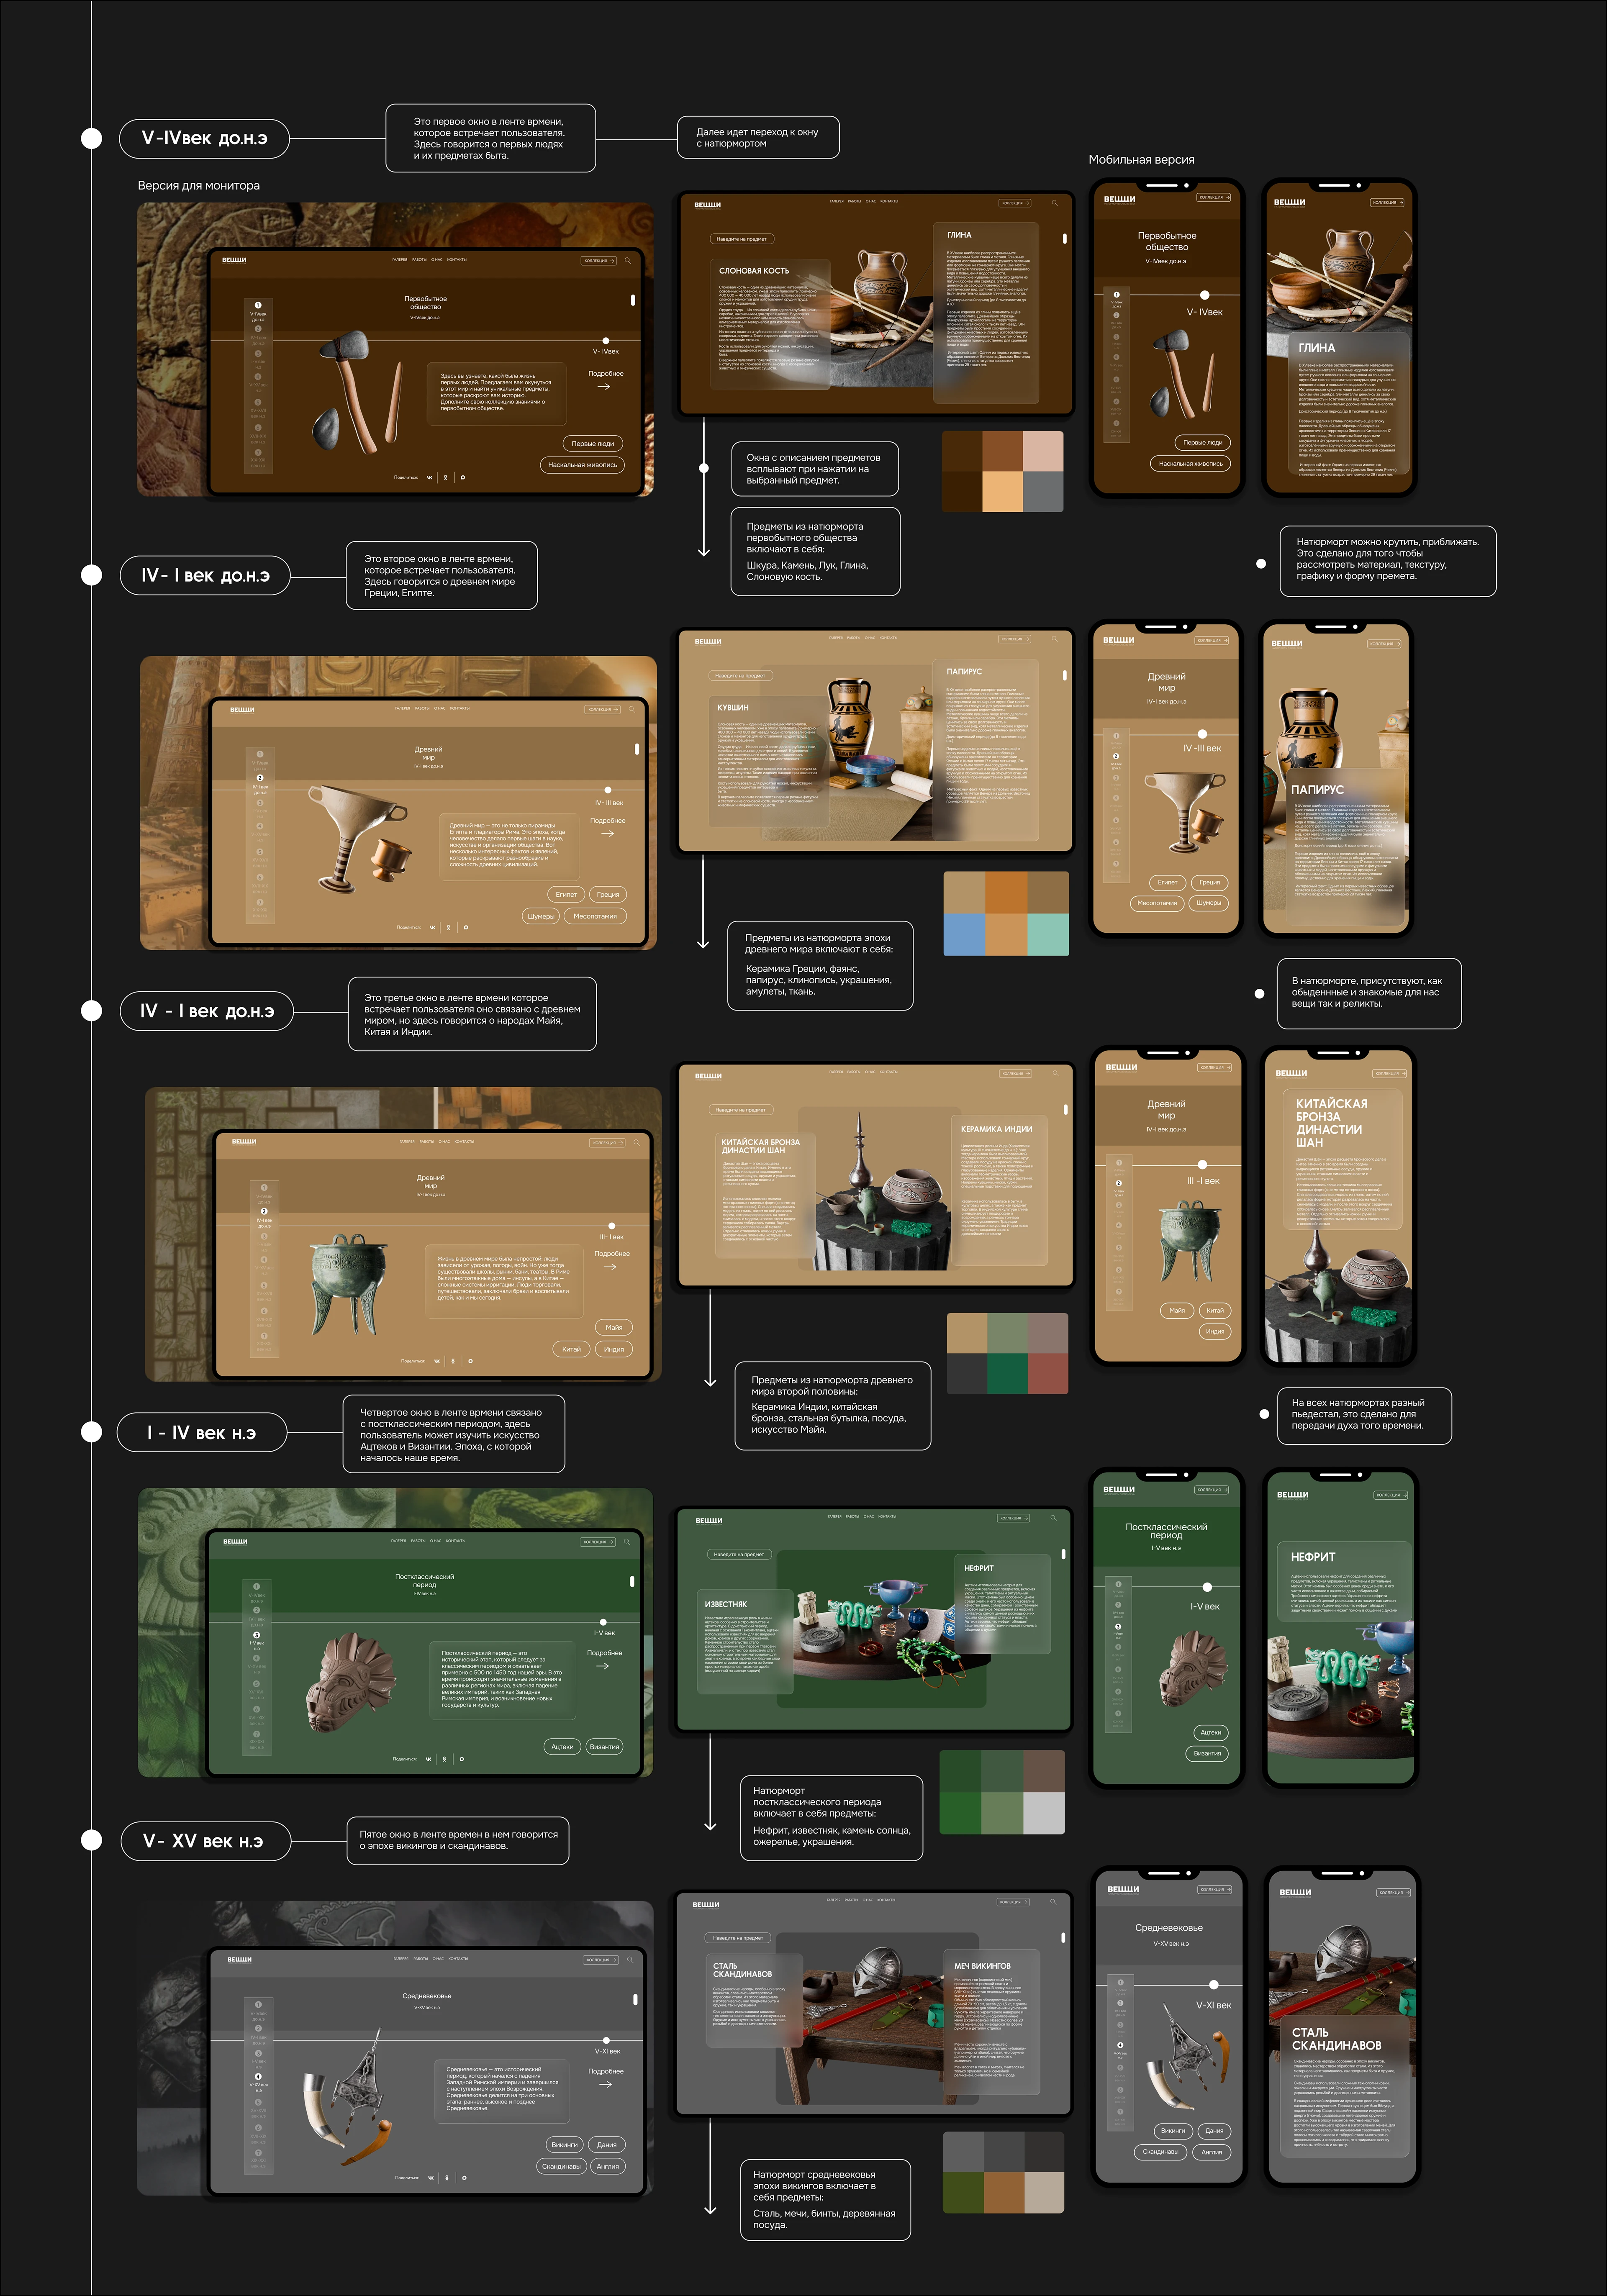Click Odnoklassniki icon on Средневековье monitor

[x=447, y=2177]
